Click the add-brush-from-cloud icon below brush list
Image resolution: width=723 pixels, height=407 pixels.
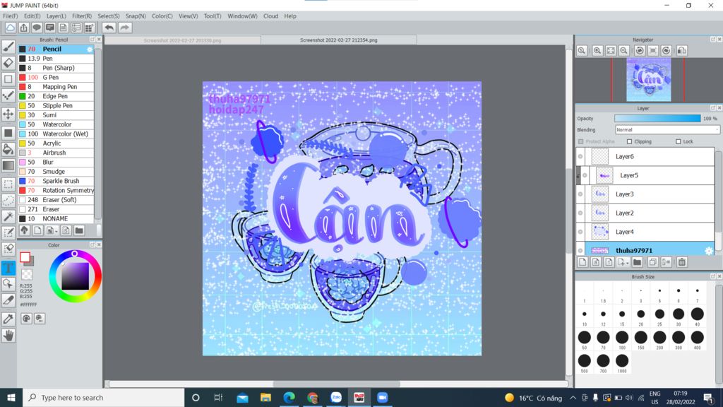tap(25, 230)
